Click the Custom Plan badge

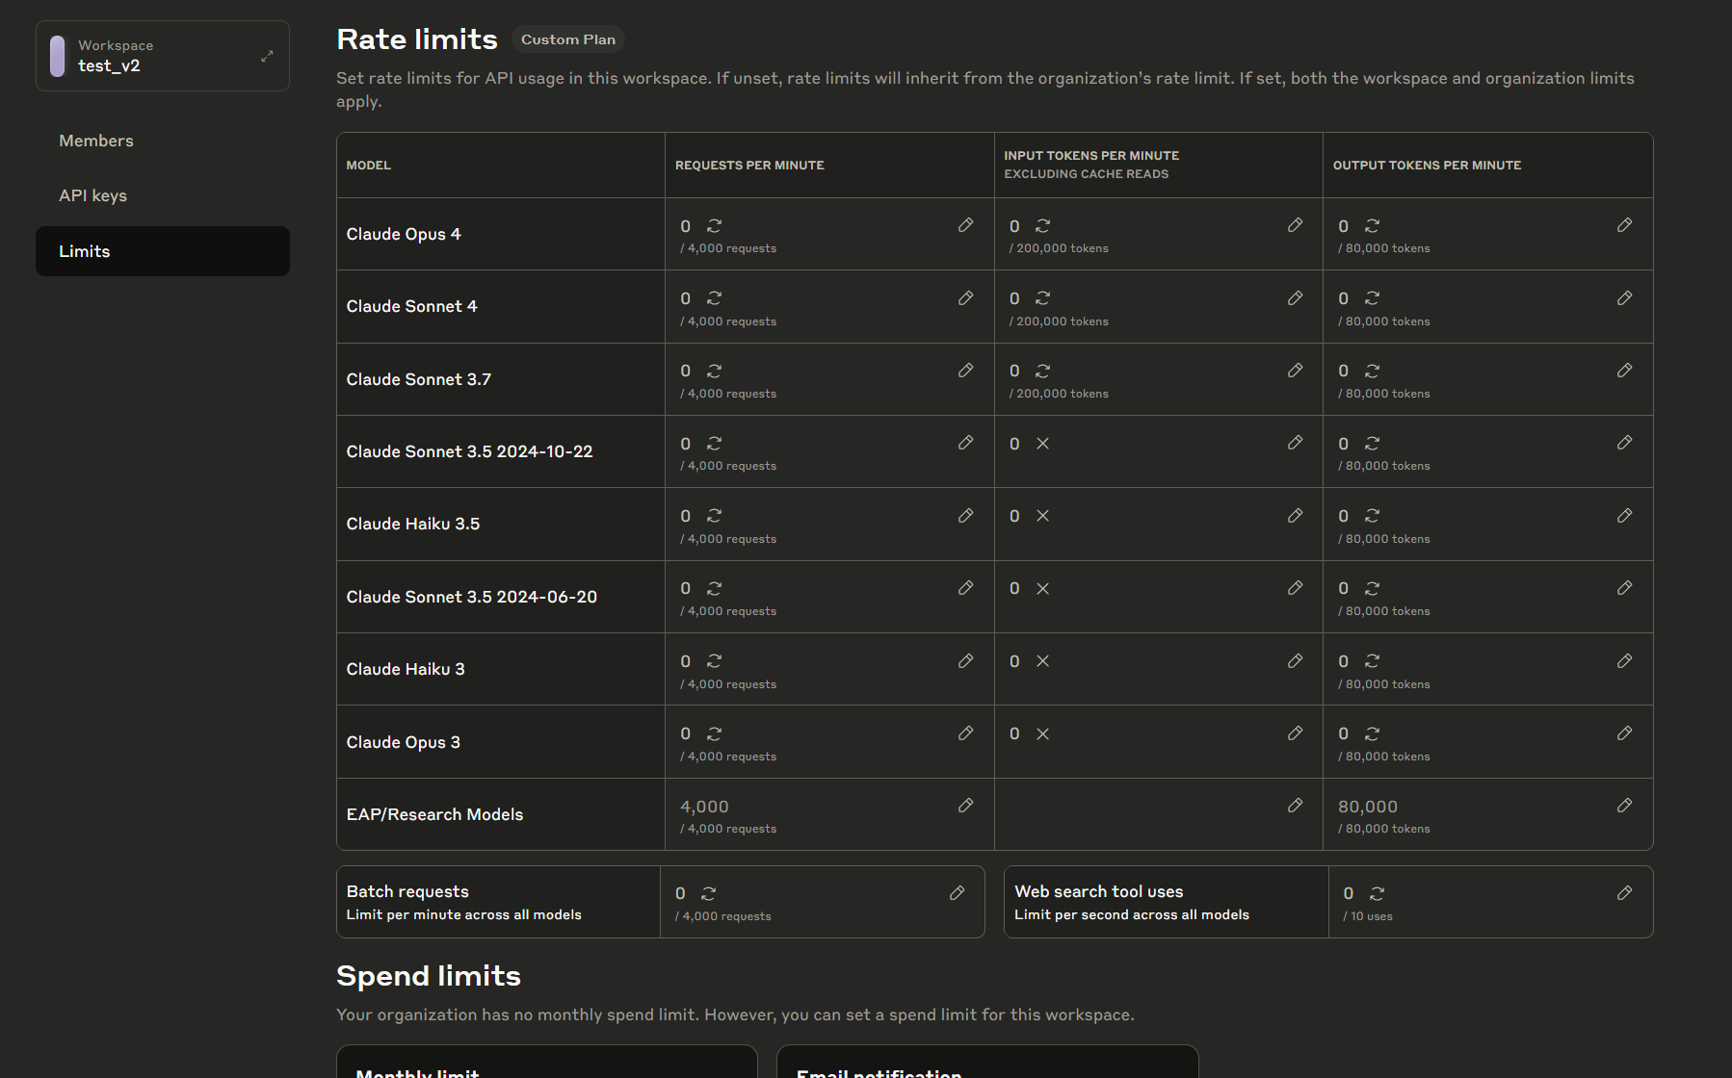[568, 39]
